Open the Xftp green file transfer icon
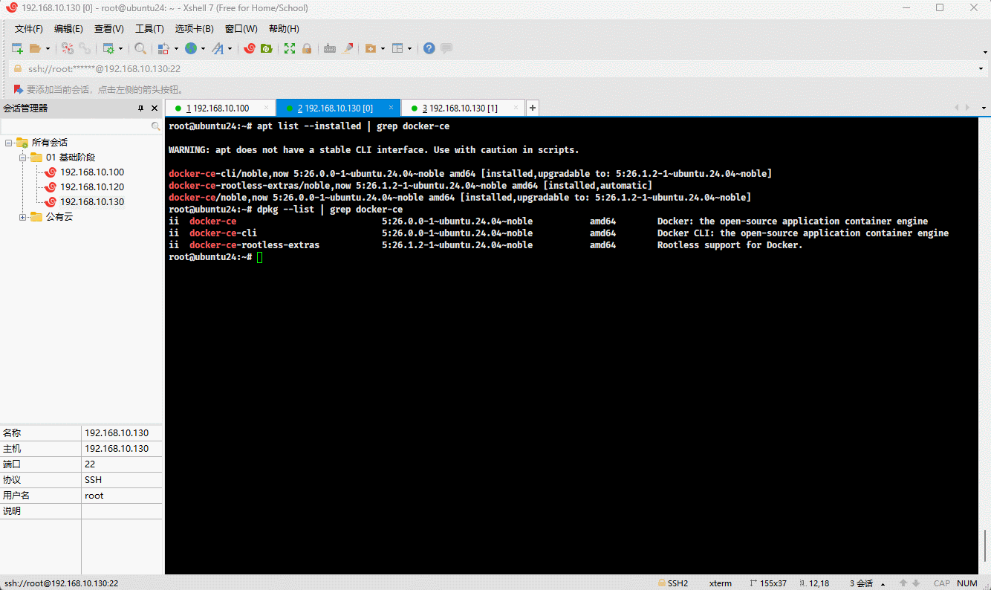991x590 pixels. tap(266, 48)
